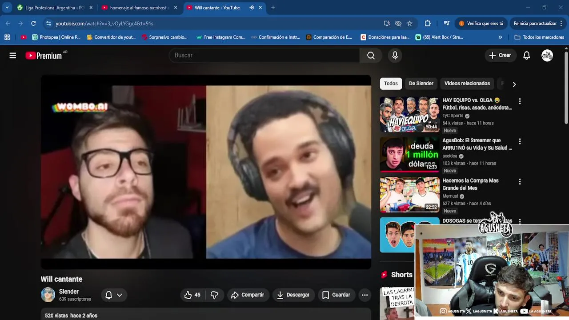This screenshot has width=569, height=320.
Task: Switch to Liga Profesional Argentina tab
Action: [55, 8]
